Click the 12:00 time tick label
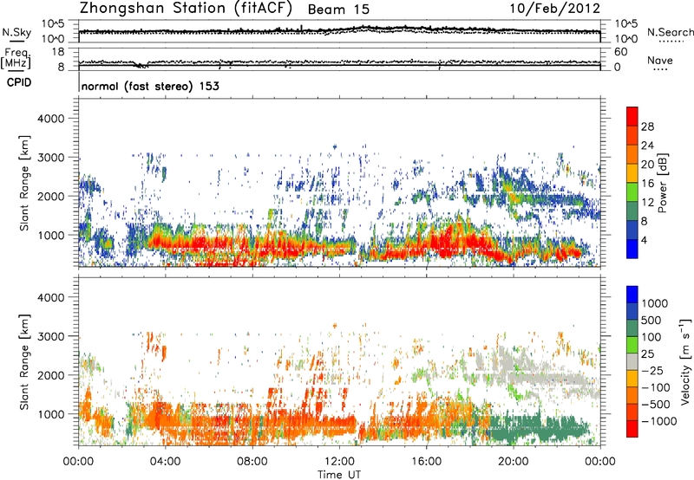Viewport: 694px width, 480px height. (339, 462)
